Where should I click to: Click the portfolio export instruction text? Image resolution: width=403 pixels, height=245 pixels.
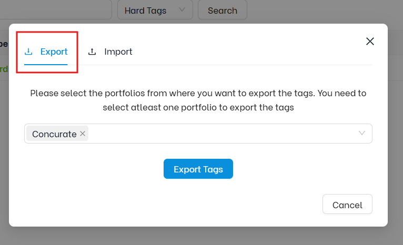click(198, 100)
